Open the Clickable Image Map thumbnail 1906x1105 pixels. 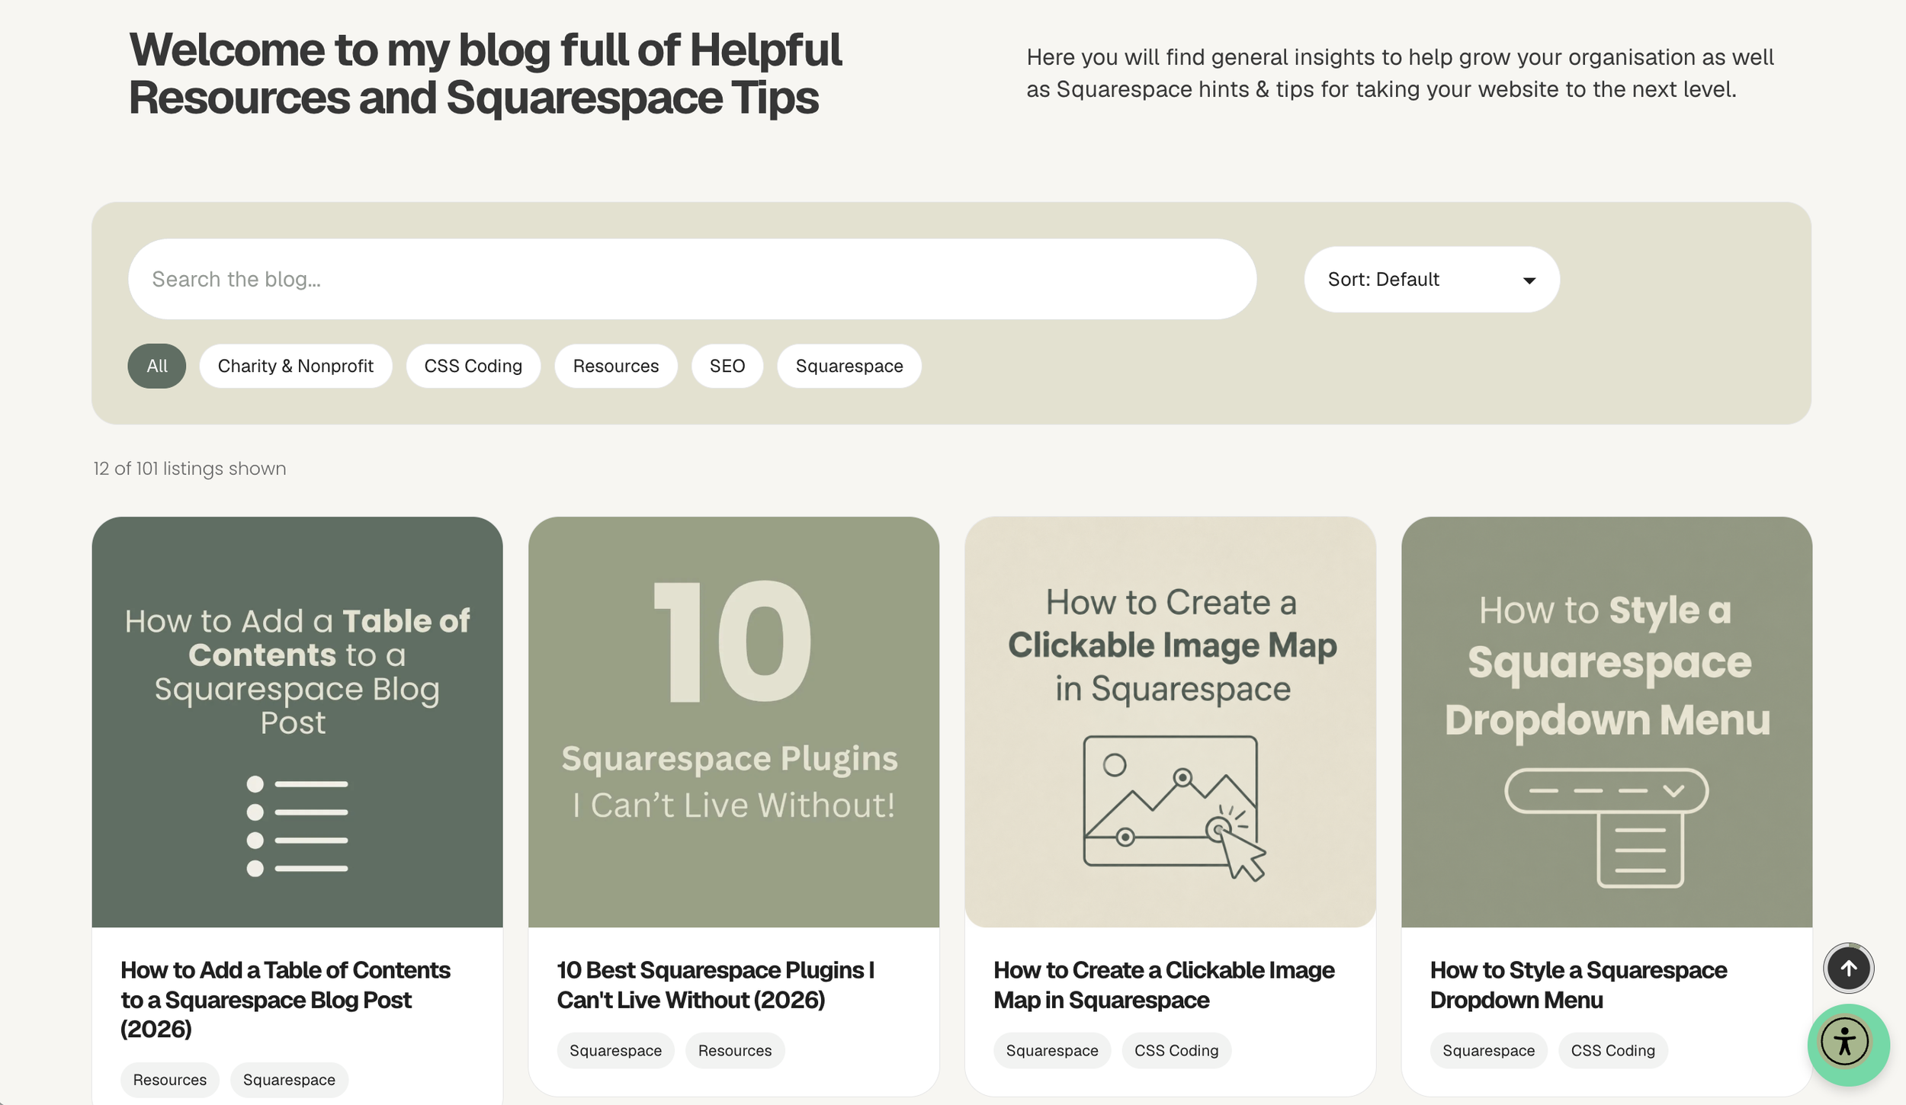coord(1170,722)
